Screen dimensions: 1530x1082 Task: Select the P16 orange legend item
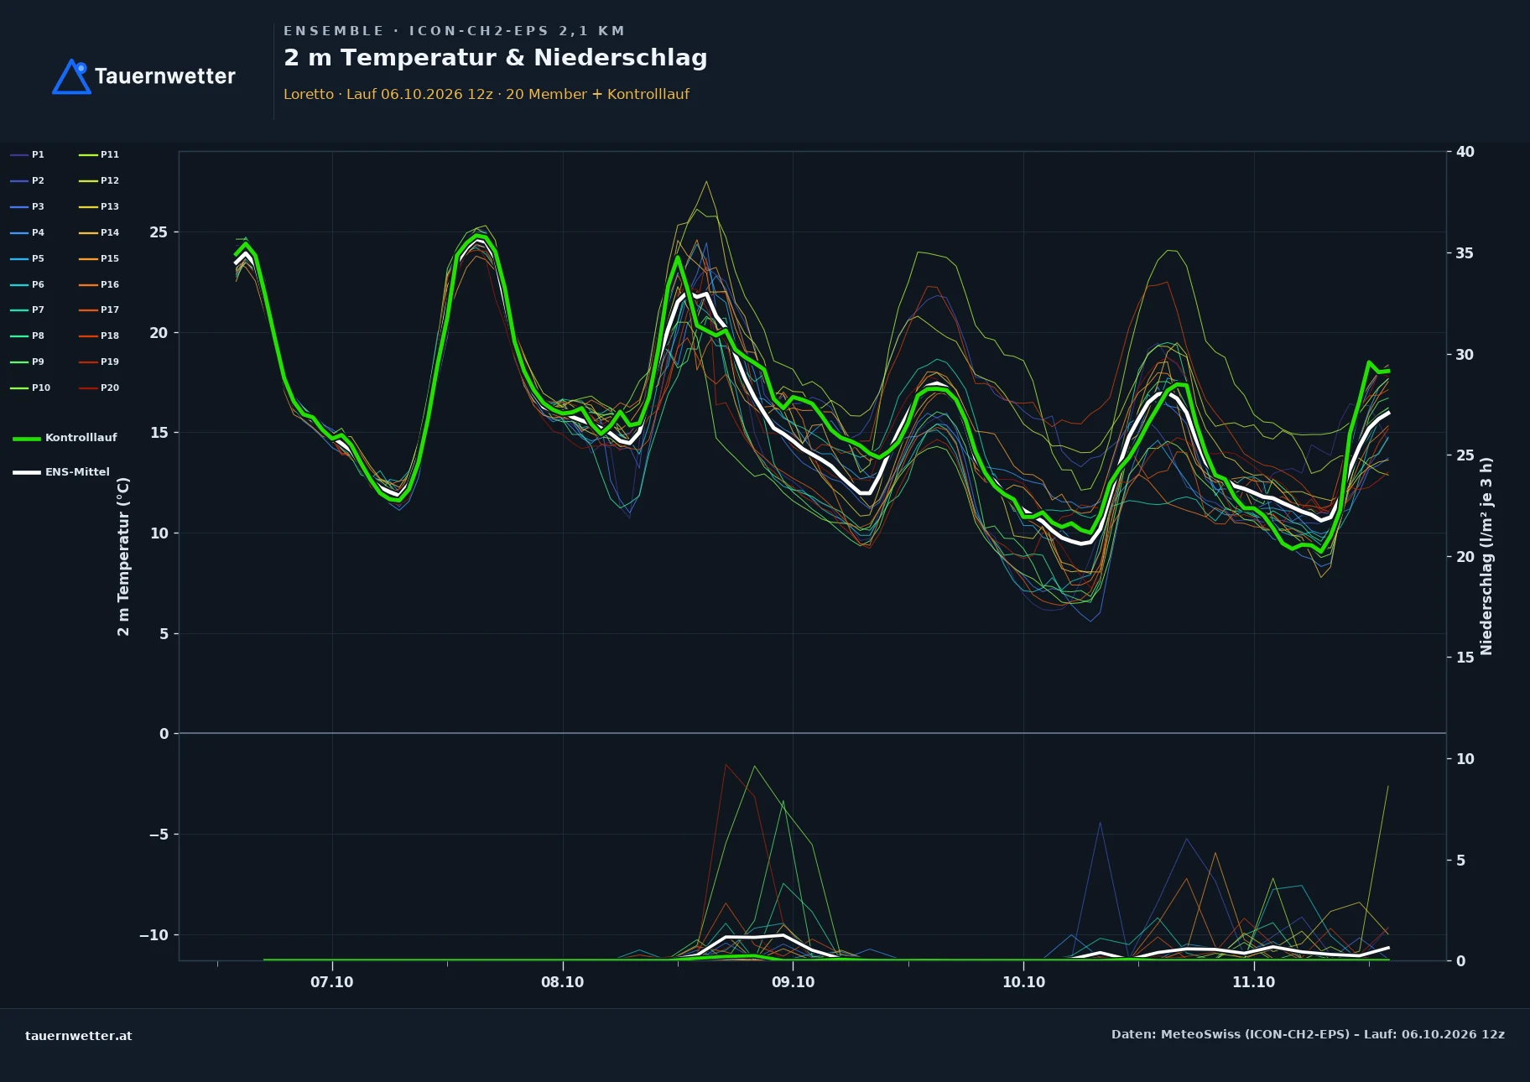(99, 284)
